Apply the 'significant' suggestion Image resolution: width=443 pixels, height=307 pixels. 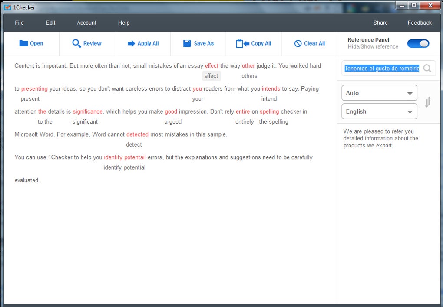(85, 121)
